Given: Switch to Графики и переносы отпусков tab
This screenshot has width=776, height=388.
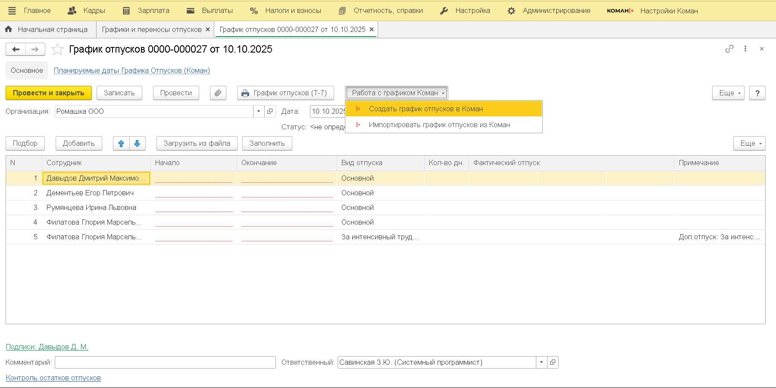Looking at the screenshot, I should tap(151, 29).
